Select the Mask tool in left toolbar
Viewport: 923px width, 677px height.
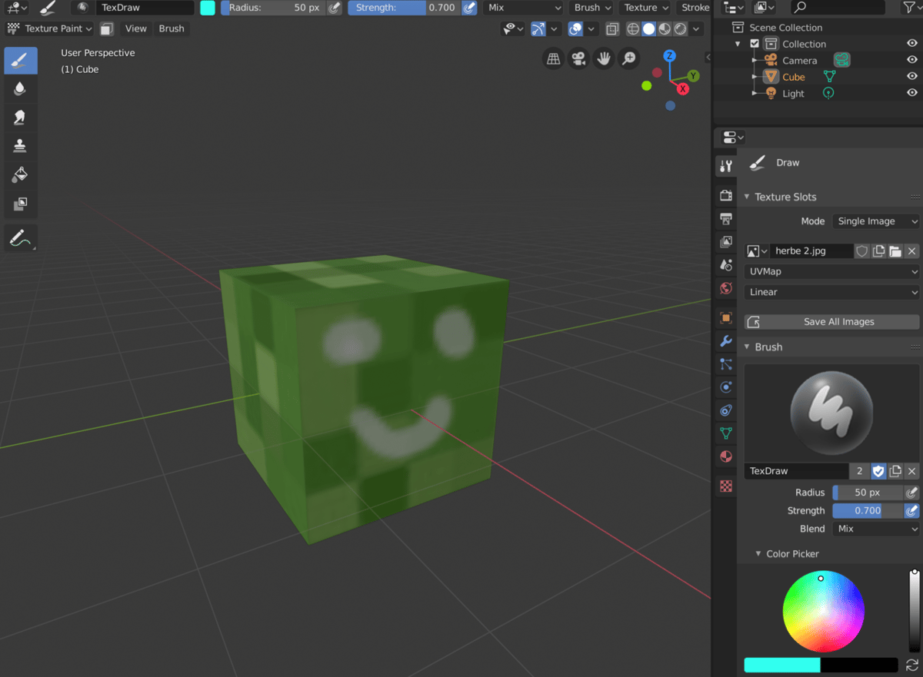[20, 204]
